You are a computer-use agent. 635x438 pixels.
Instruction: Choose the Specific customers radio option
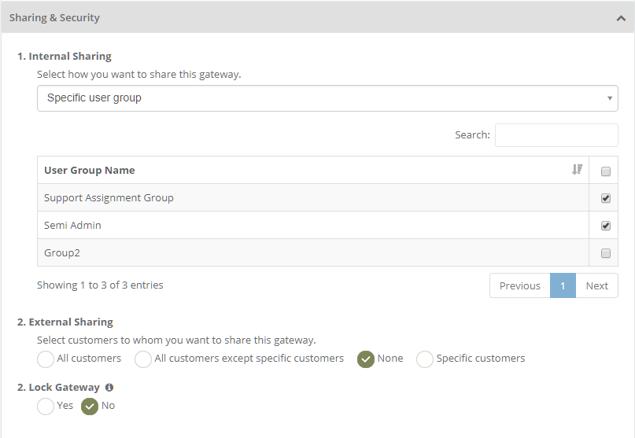pos(425,359)
